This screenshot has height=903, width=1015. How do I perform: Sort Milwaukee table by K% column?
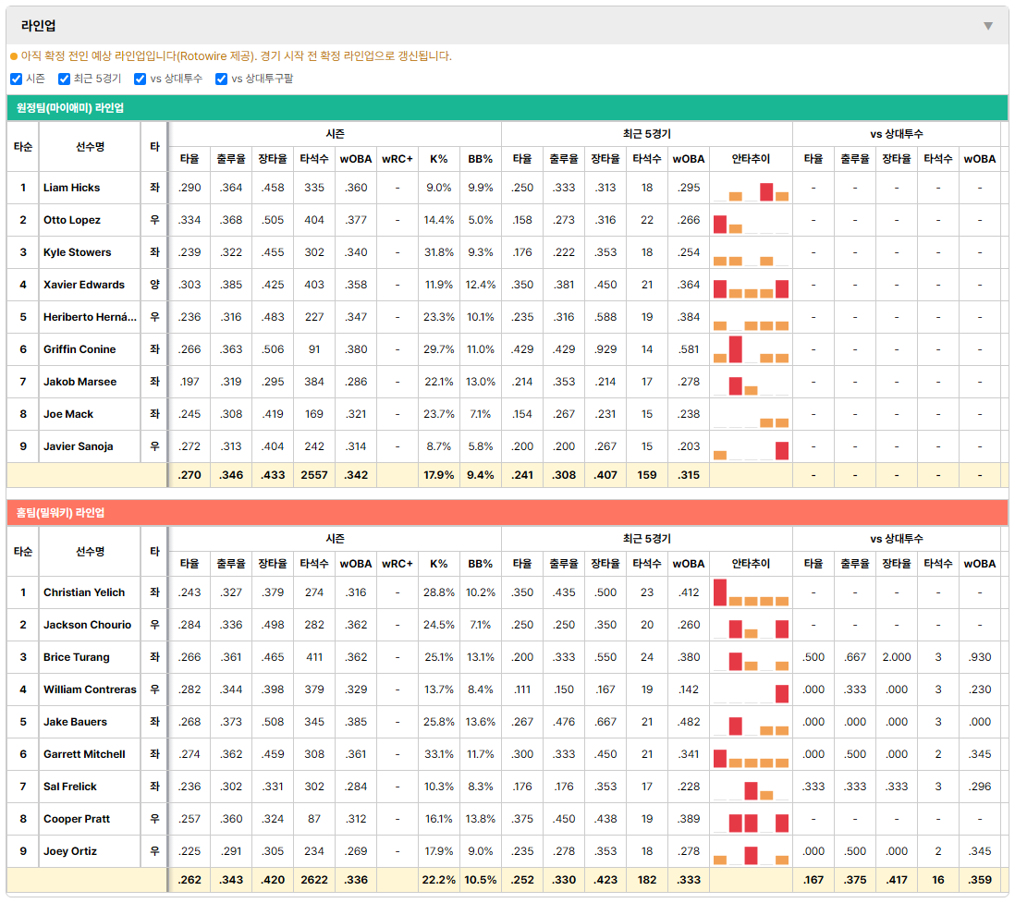click(439, 564)
